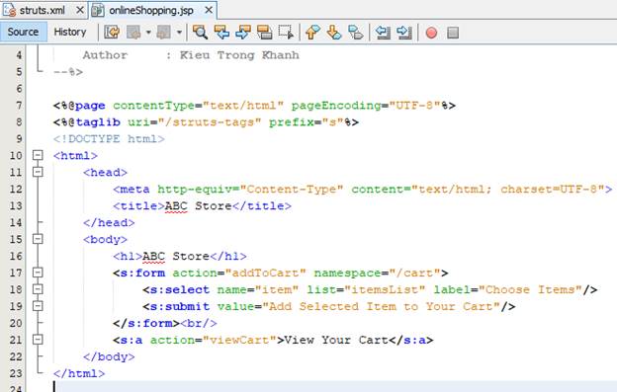Click the 'Content-Type' meta value
617x392 pixels.
point(292,190)
